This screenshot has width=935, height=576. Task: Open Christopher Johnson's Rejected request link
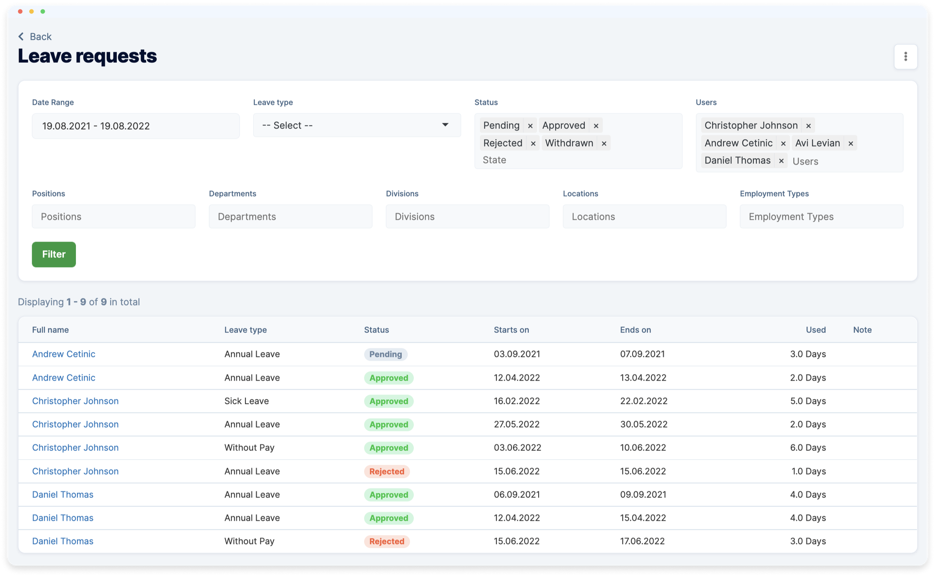(75, 471)
